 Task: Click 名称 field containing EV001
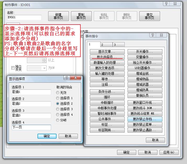pyautogui.click(x=24, y=17)
